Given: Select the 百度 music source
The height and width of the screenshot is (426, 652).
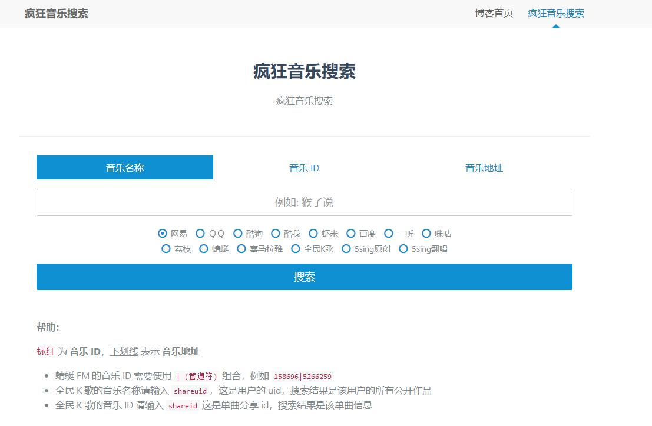Looking at the screenshot, I should point(350,234).
